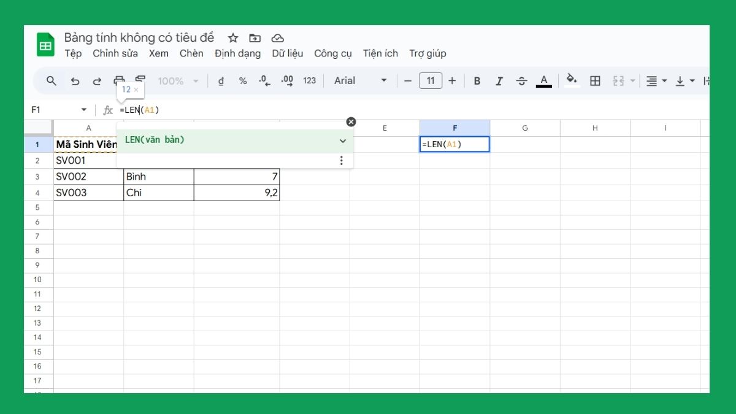
Task: Open the Chỉnh sửa menu
Action: pyautogui.click(x=115, y=54)
